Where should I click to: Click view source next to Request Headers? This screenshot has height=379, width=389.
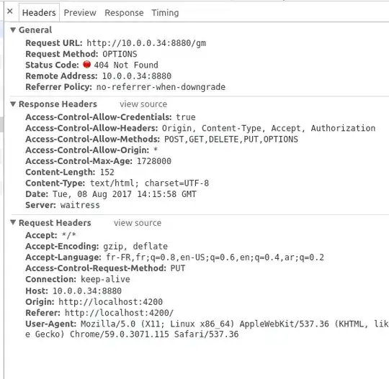click(x=138, y=223)
